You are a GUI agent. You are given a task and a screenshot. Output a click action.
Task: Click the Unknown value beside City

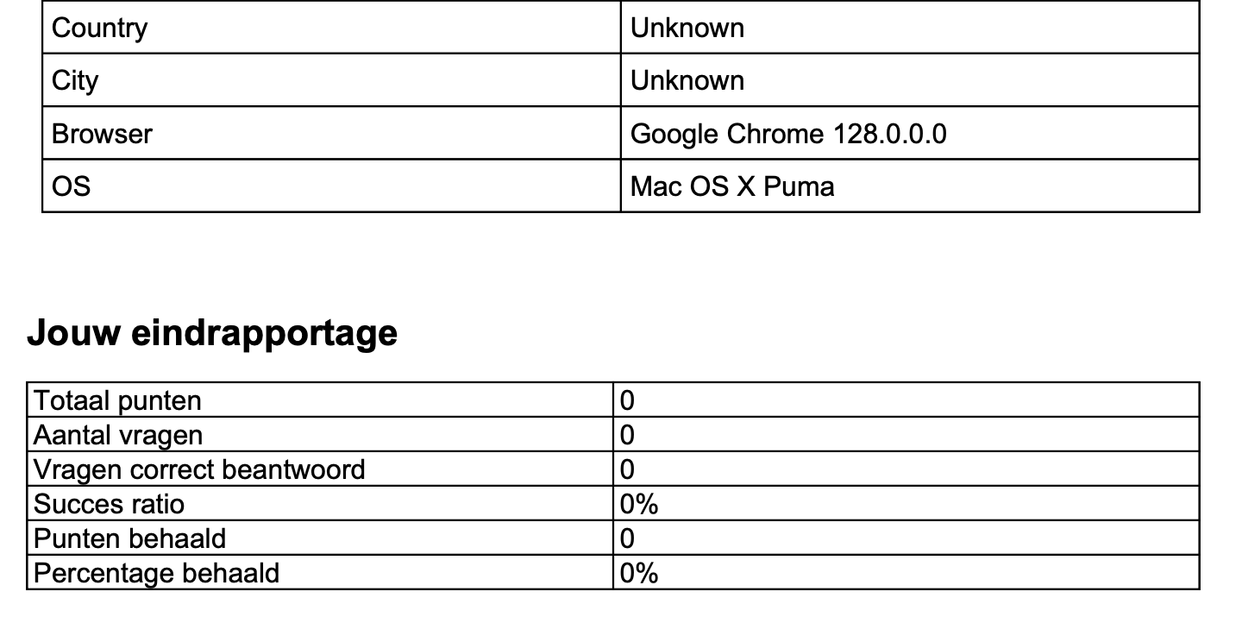pos(687,80)
